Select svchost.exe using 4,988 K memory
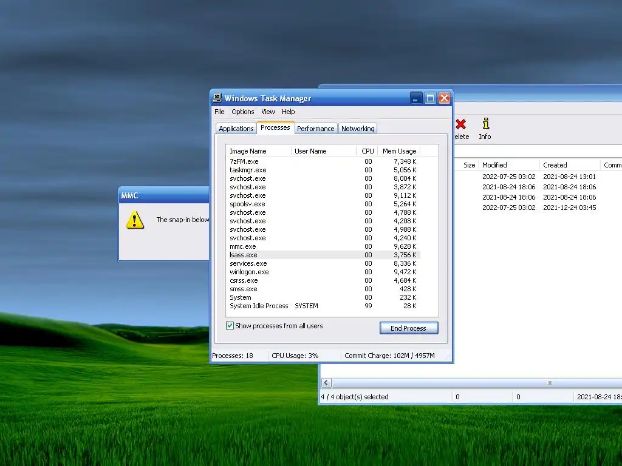 pos(323,229)
